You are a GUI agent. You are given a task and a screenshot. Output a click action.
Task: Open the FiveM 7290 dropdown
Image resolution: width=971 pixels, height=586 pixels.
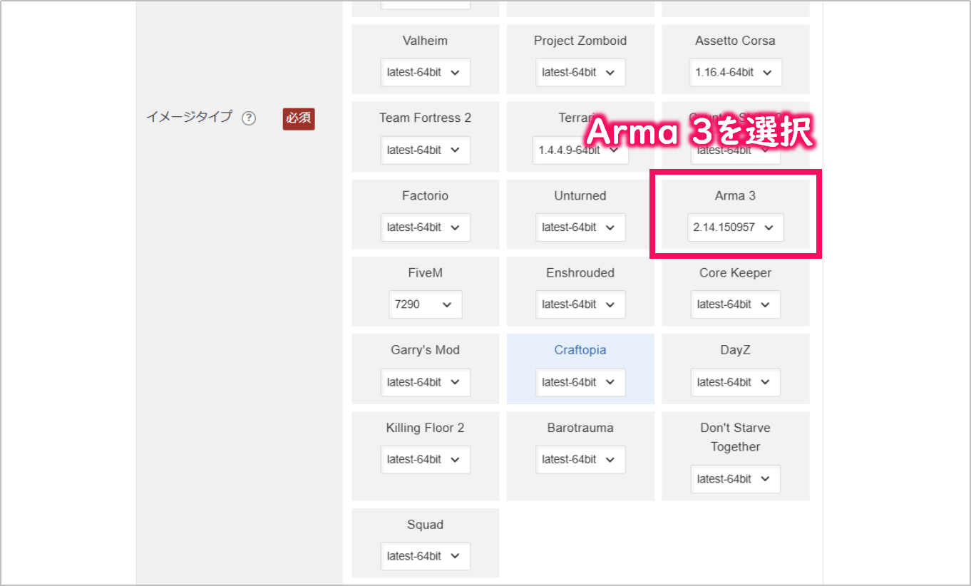425,304
